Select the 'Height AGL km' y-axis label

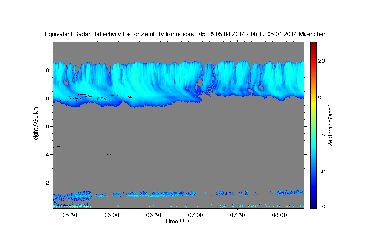tap(36, 125)
